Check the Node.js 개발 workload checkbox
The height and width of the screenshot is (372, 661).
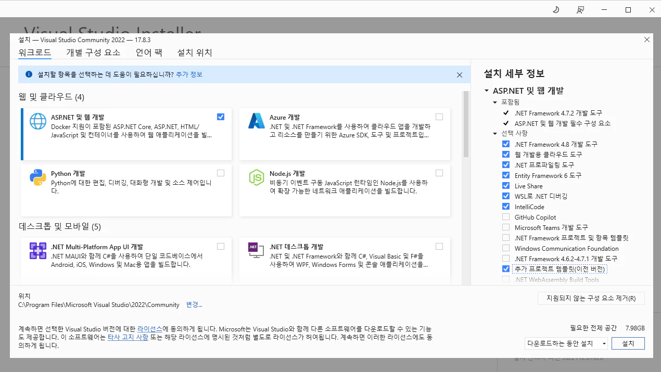439,173
